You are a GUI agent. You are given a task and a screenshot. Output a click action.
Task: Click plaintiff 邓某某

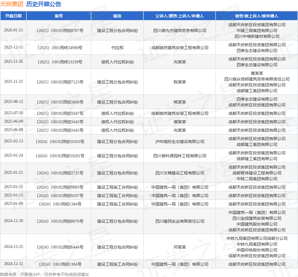tap(180, 247)
